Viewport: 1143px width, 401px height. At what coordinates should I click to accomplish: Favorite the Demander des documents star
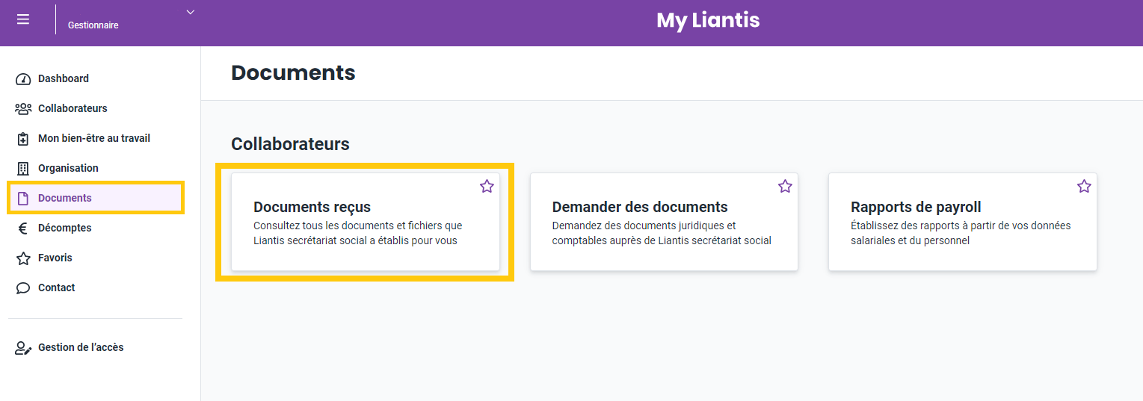[785, 186]
